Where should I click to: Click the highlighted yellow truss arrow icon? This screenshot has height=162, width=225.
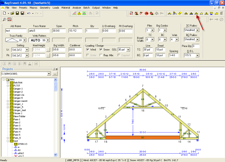(79, 14)
